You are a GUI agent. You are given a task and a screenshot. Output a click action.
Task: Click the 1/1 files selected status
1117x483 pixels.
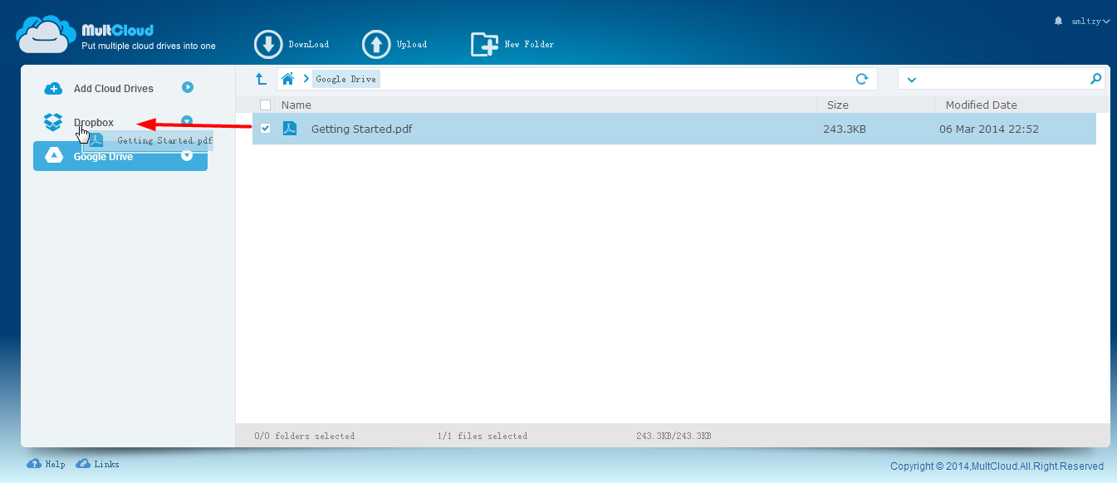coord(483,436)
